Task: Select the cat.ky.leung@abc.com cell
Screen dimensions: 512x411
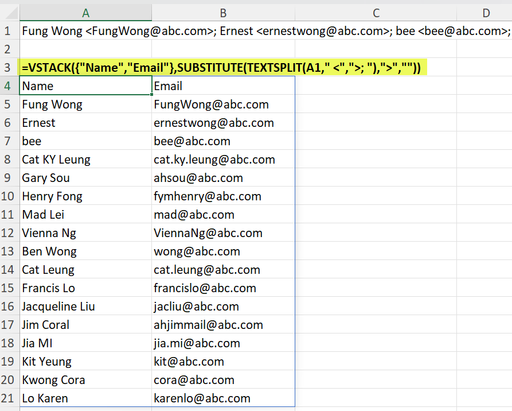Action: tap(223, 160)
